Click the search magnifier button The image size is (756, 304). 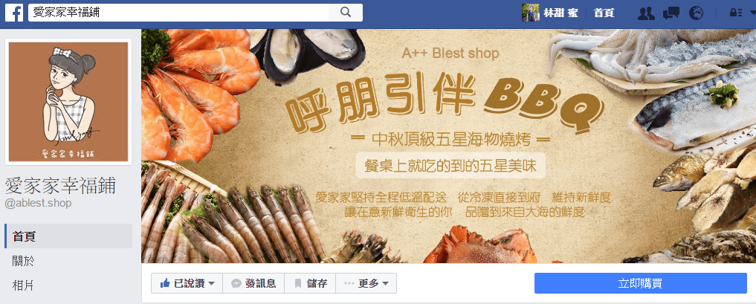pos(345,13)
